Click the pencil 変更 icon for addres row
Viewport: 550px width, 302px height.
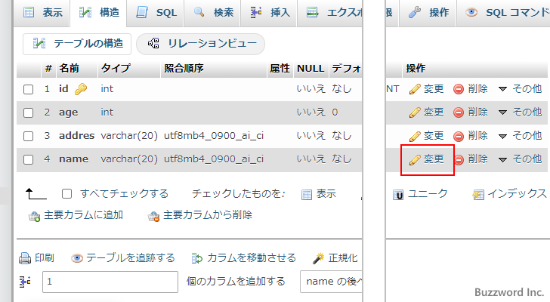tap(415, 137)
